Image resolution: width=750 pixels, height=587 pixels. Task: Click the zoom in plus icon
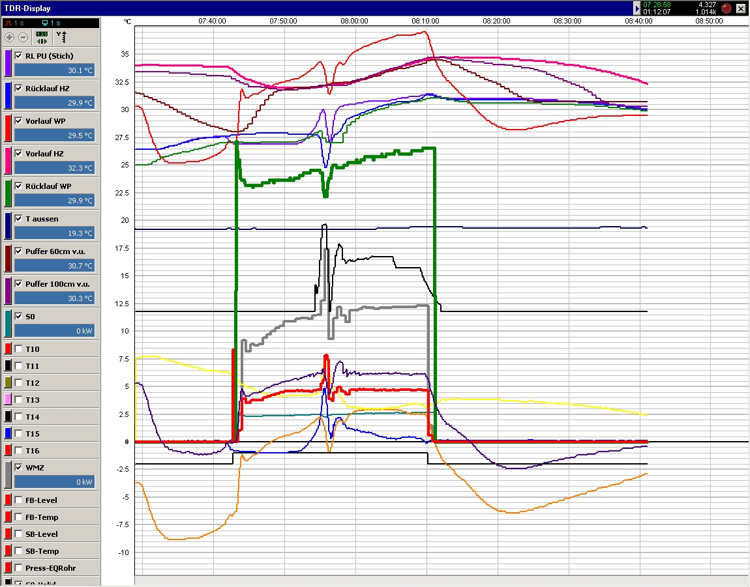pos(9,37)
